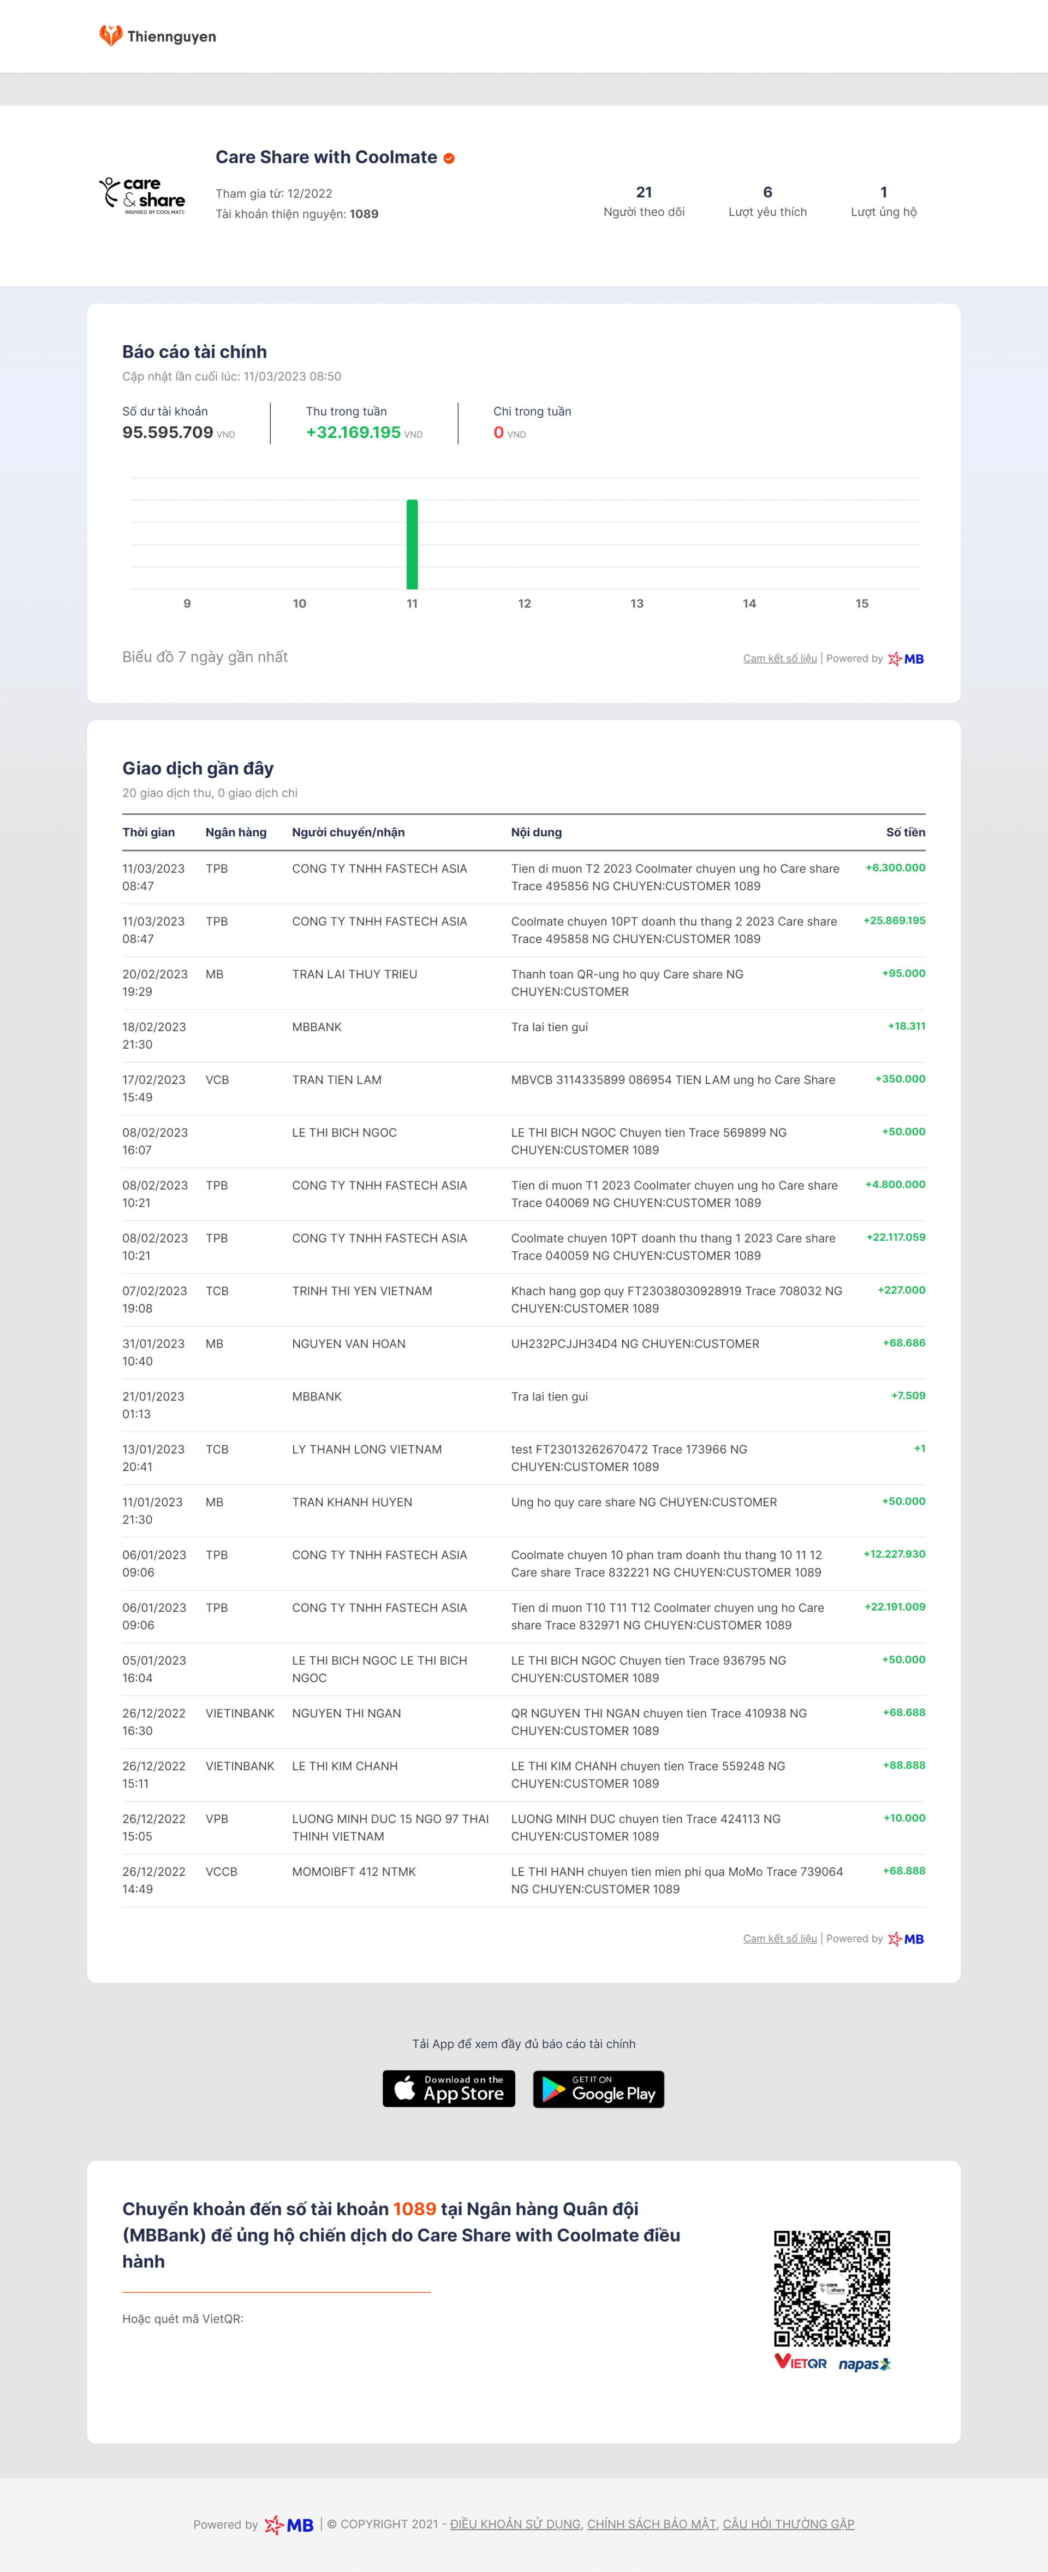Click the MB logo under the chart
The height and width of the screenshot is (2572, 1048).
[x=906, y=659]
